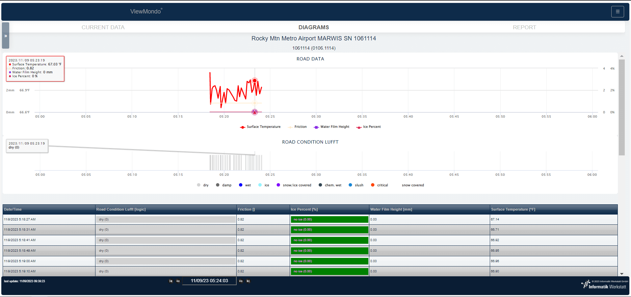Click the ViewMondo title in header
The height and width of the screenshot is (297, 631).
coord(146,11)
